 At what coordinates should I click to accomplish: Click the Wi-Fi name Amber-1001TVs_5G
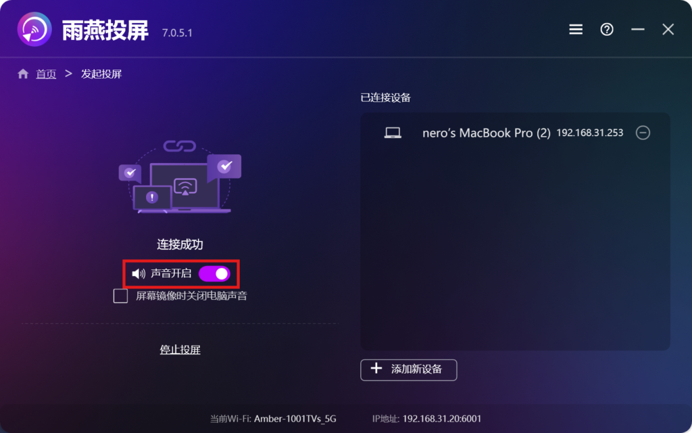click(295, 418)
